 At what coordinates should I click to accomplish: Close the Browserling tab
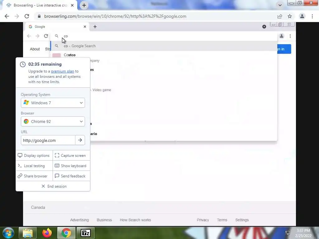(x=72, y=5)
